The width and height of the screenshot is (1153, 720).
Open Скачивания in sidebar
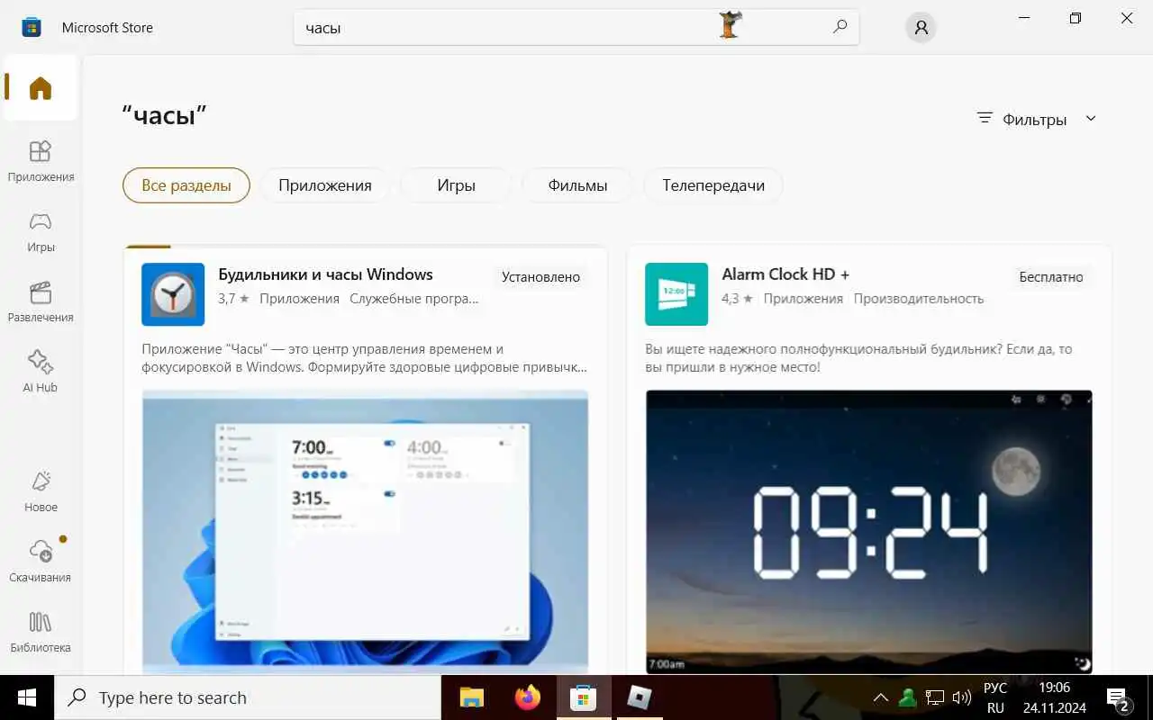tap(41, 562)
